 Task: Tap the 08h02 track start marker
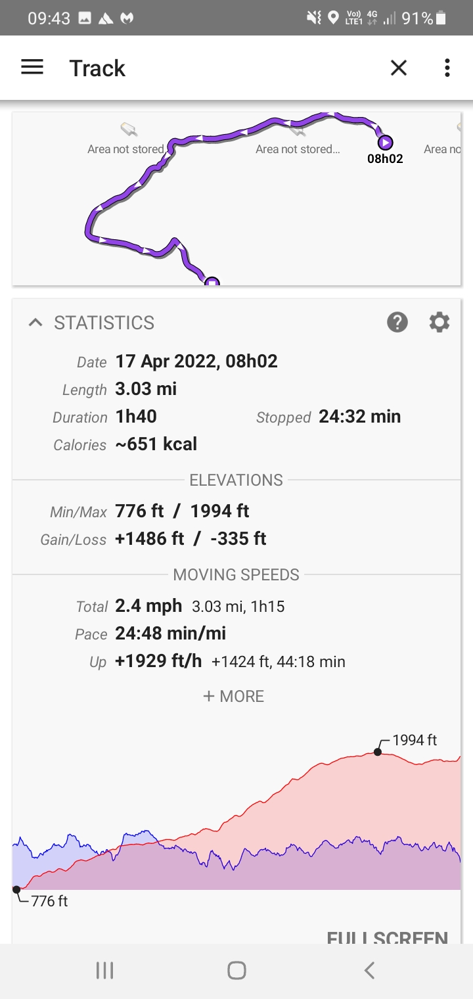(385, 142)
